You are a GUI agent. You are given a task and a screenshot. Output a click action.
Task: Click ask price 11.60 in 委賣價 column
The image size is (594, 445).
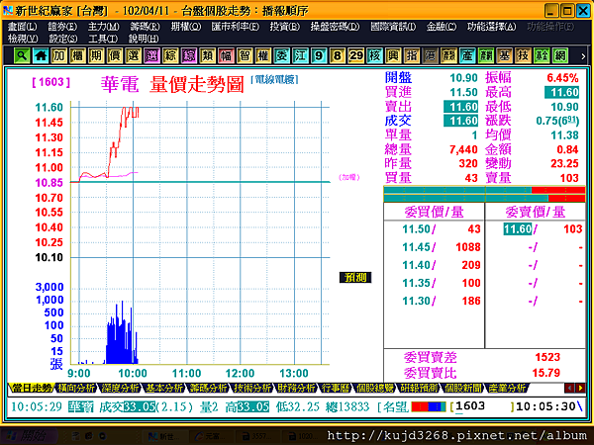pyautogui.click(x=518, y=229)
